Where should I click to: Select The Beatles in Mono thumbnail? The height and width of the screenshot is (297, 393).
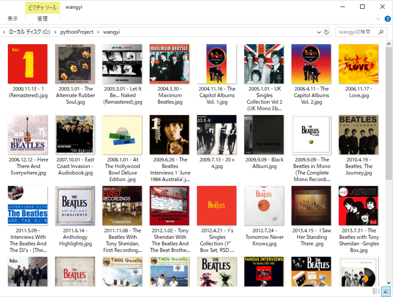[311, 135]
